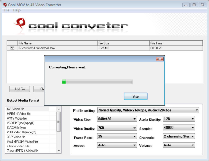
Task: Expand the Frame Rate combo box
Action: (x=134, y=136)
